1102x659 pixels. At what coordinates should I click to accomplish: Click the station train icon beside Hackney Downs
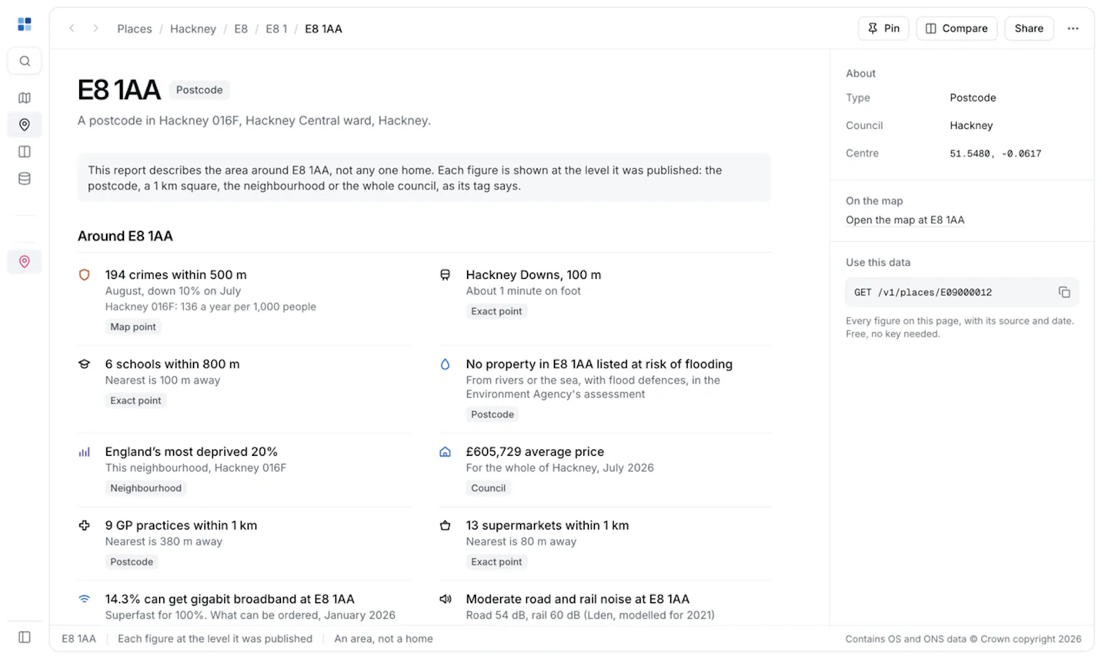coord(445,275)
